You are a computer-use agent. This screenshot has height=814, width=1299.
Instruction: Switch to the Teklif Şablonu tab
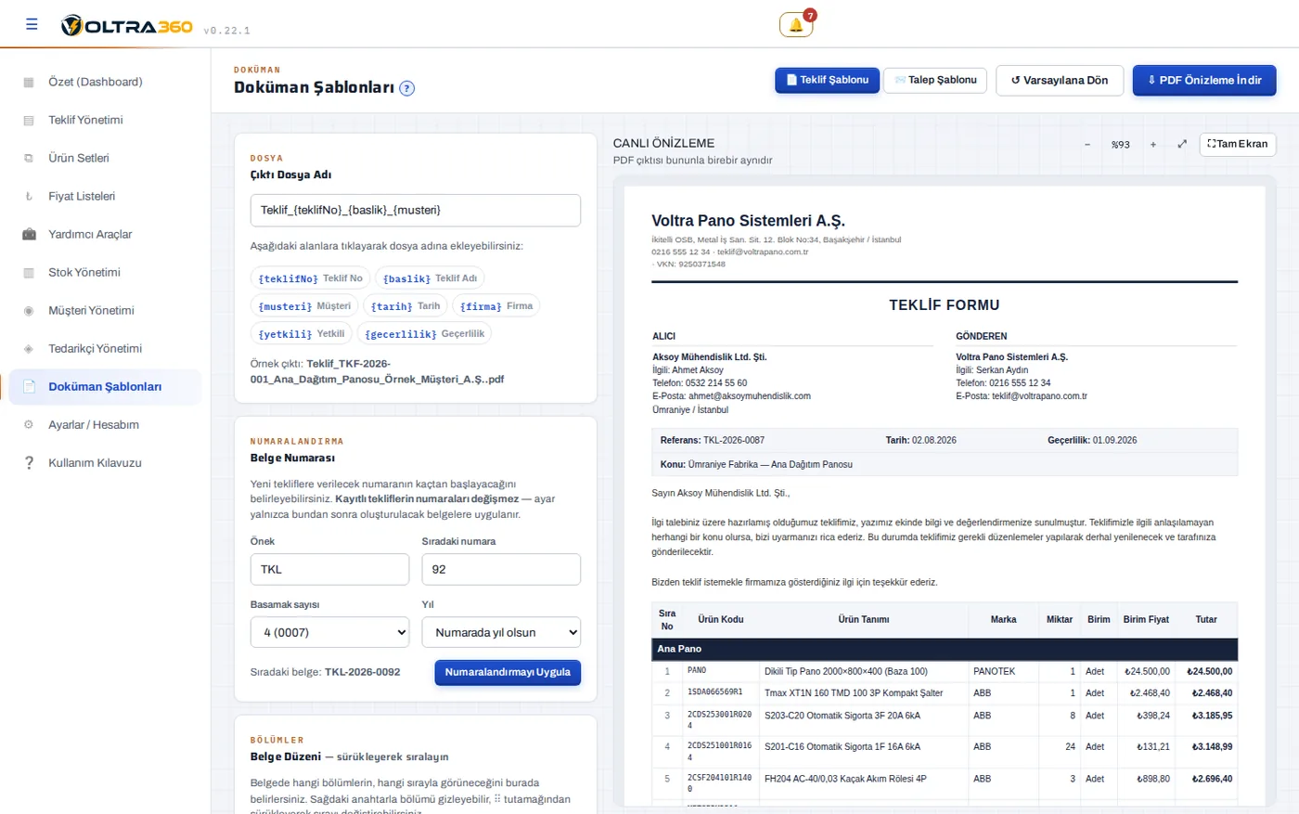(x=827, y=80)
